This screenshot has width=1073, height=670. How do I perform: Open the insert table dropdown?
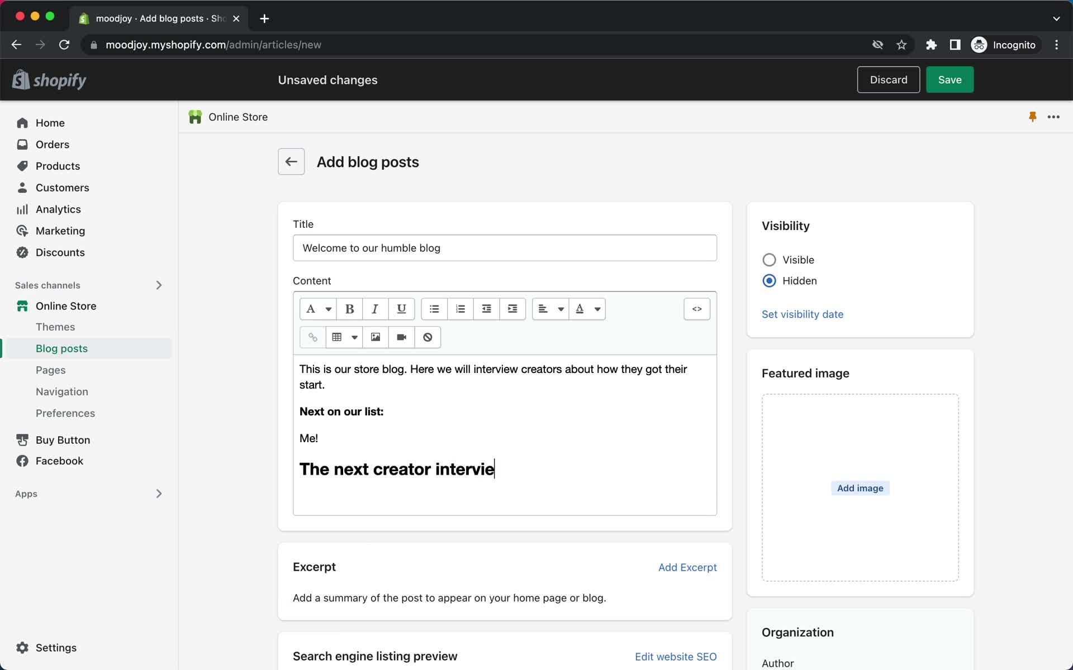344,337
